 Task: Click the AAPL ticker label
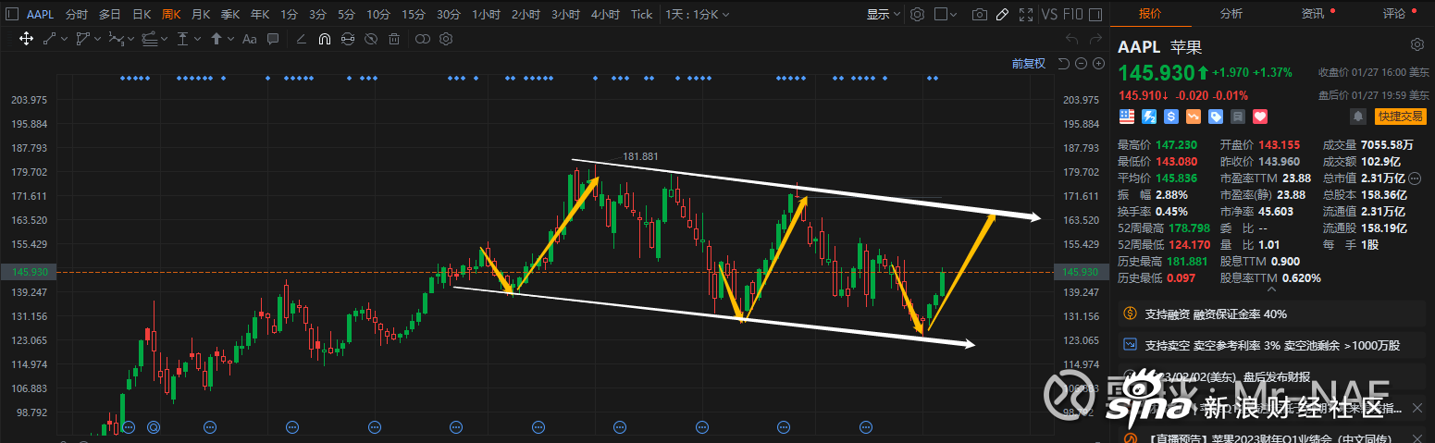click(40, 15)
